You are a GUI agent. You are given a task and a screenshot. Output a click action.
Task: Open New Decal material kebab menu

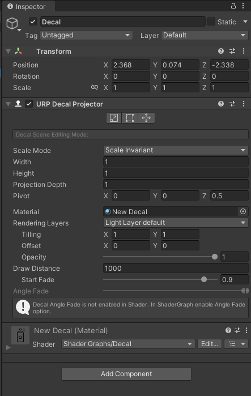click(246, 330)
